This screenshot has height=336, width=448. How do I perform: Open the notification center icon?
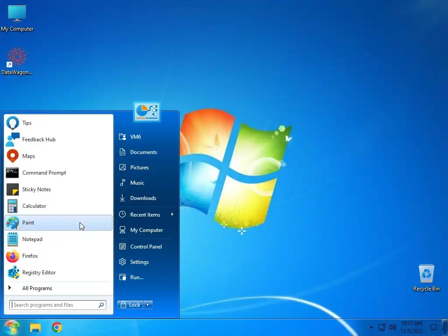tap(434, 327)
